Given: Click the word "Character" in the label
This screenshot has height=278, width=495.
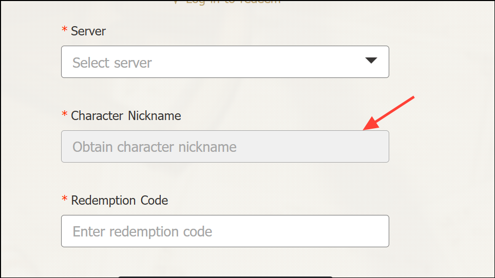Looking at the screenshot, I should click(95, 116).
